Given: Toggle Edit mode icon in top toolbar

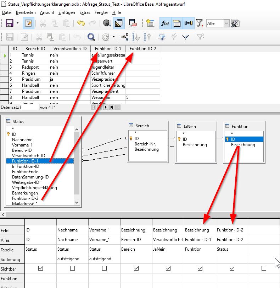Looking at the screenshot, I should 28,23.
